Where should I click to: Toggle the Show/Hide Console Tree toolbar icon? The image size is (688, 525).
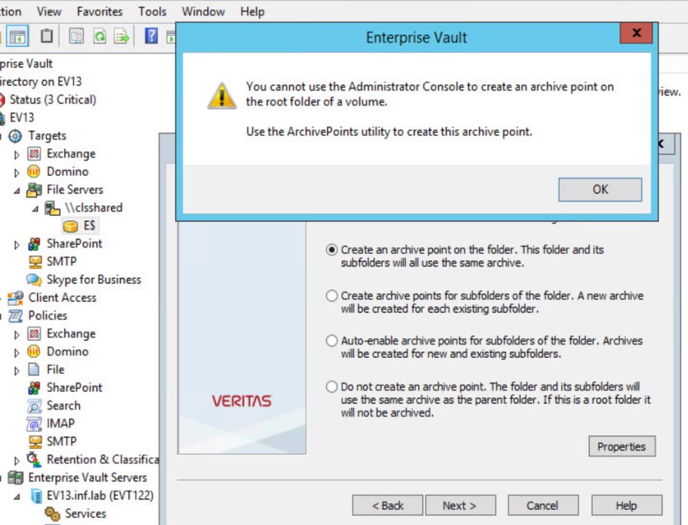pos(18,36)
